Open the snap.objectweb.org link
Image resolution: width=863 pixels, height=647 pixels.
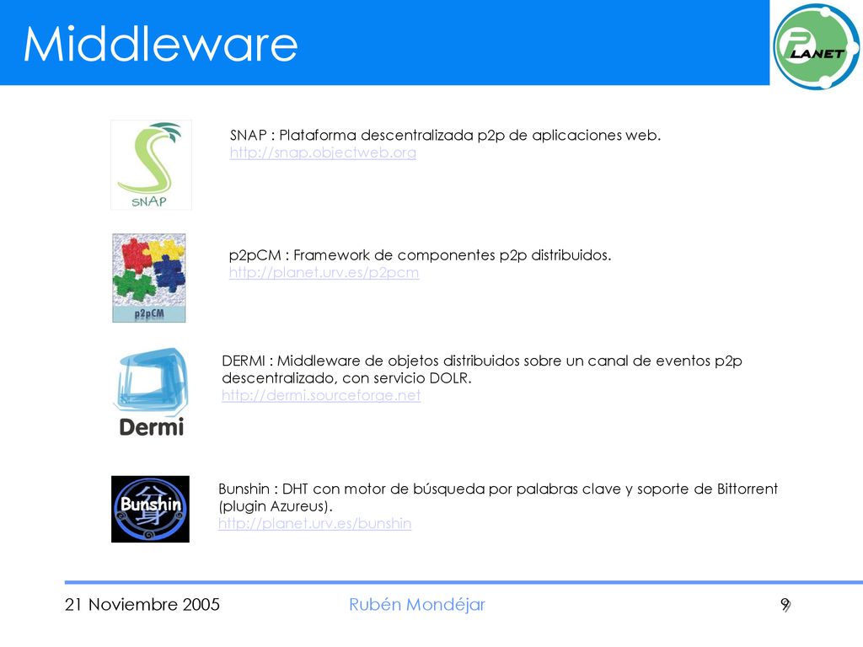pos(323,152)
